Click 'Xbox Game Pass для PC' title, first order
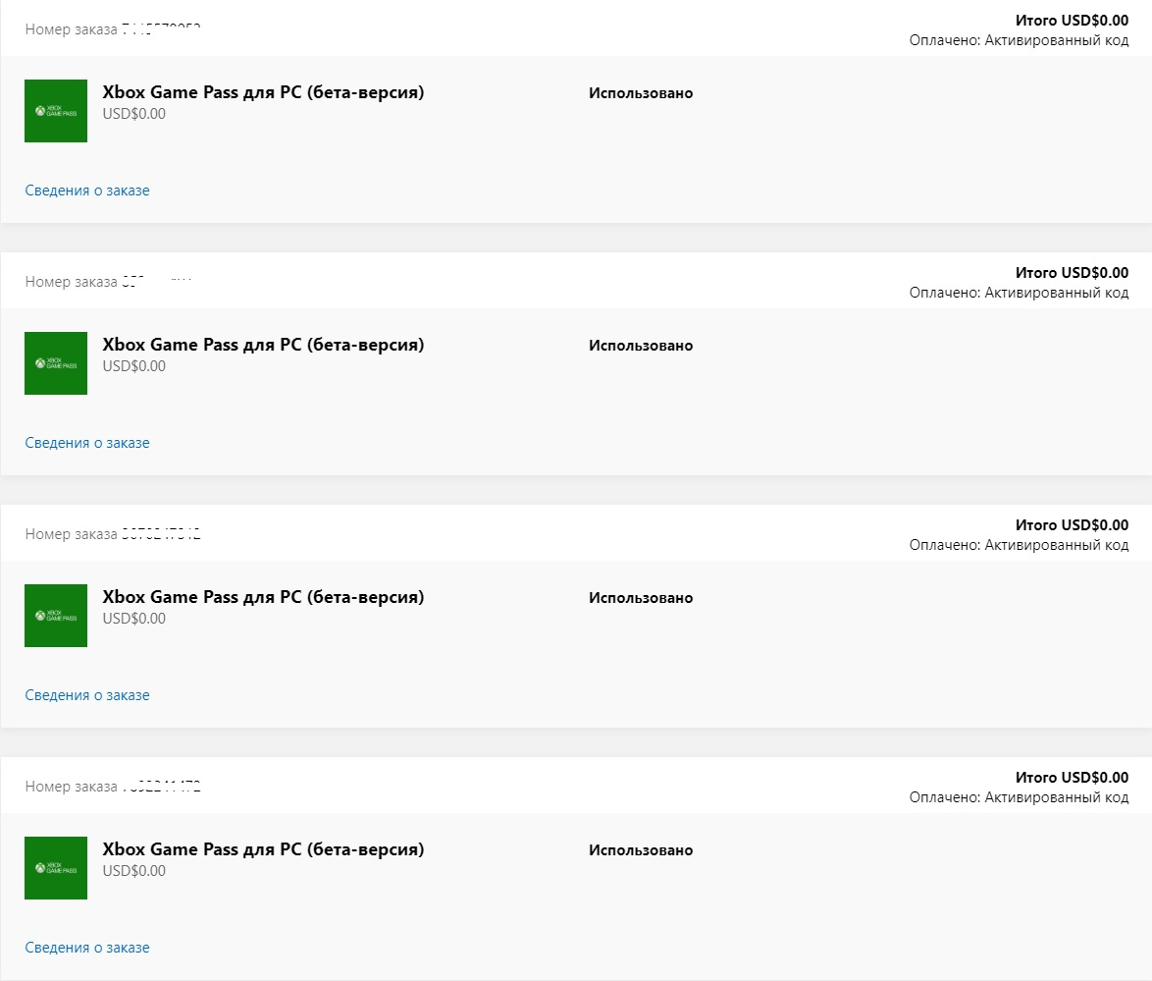This screenshot has height=981, width=1152. coord(263,92)
